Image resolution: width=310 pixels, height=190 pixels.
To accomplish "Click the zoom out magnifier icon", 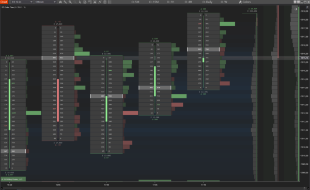I will coord(75,2).
